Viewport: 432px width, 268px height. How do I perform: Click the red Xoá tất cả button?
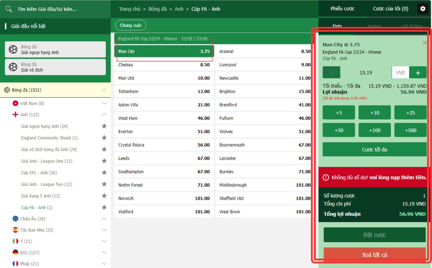pyautogui.click(x=374, y=255)
